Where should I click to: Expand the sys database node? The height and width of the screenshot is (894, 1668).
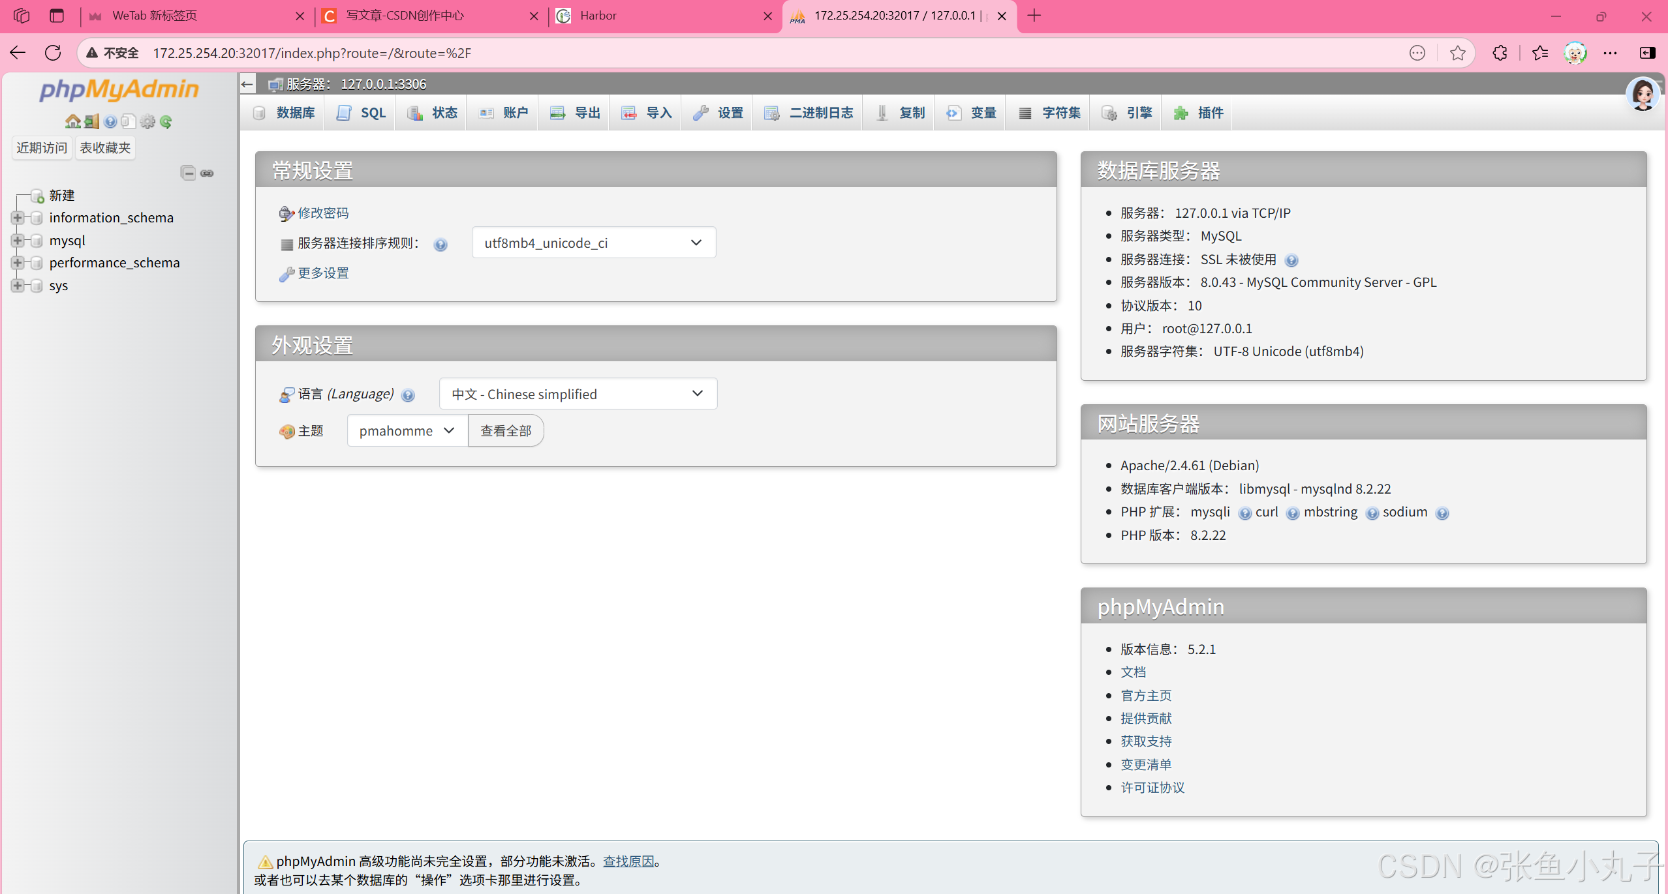point(18,286)
